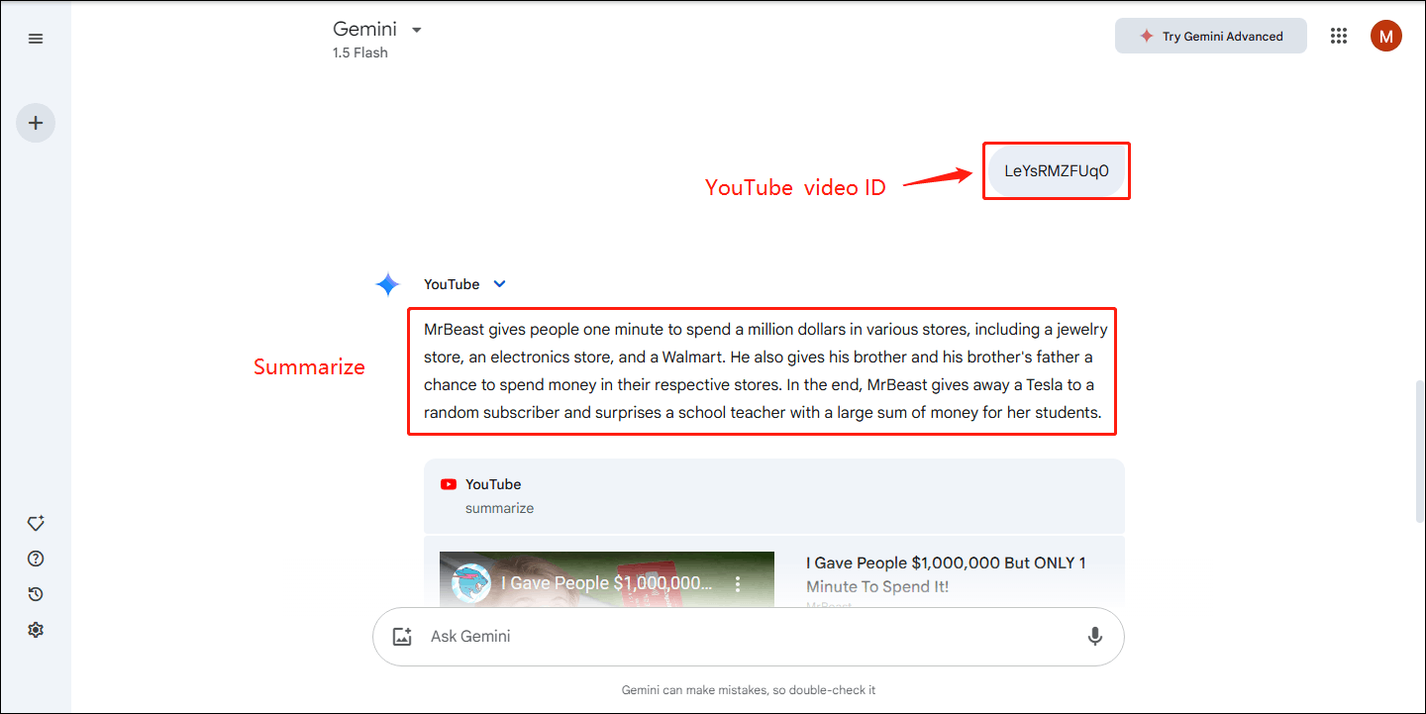Open the Help question mark icon
The height and width of the screenshot is (714, 1426).
coord(36,559)
